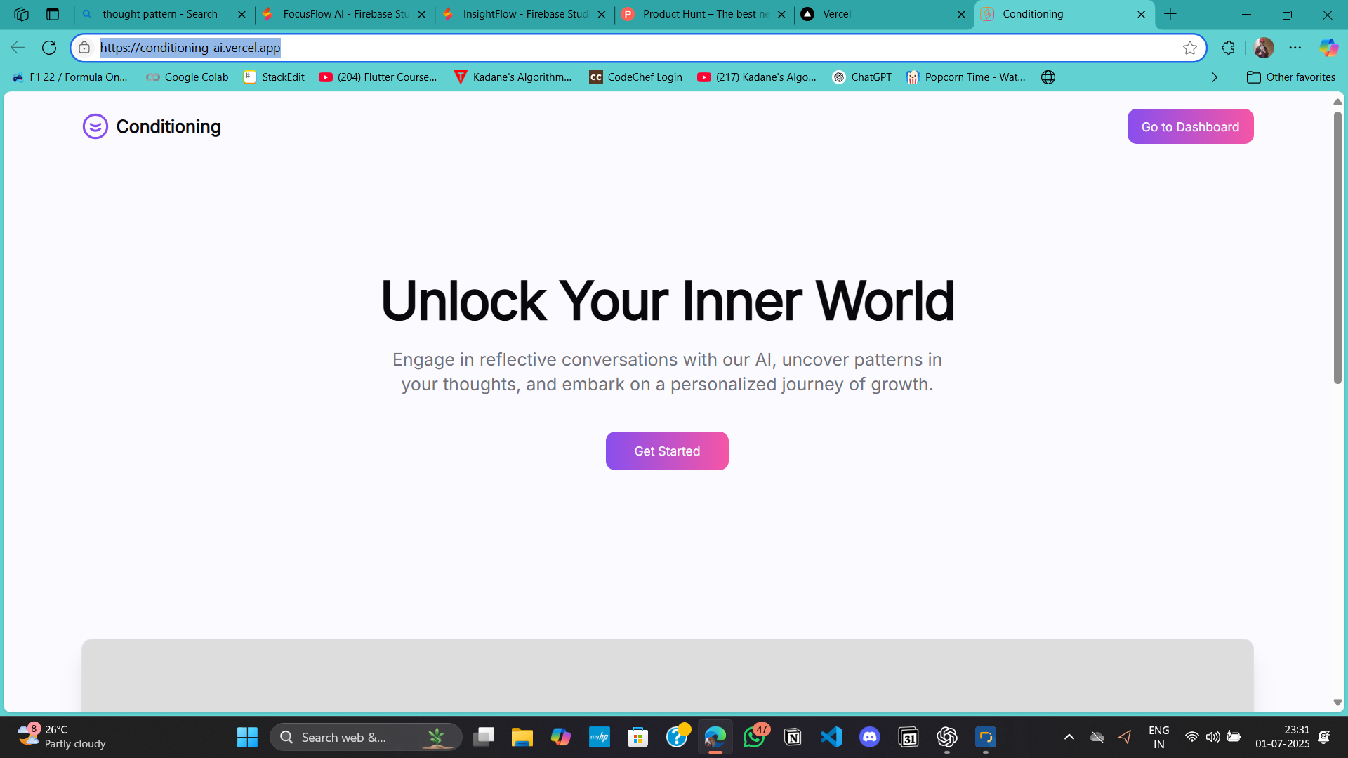Viewport: 1348px width, 758px height.
Task: Open the browser profile avatar
Action: click(x=1264, y=48)
